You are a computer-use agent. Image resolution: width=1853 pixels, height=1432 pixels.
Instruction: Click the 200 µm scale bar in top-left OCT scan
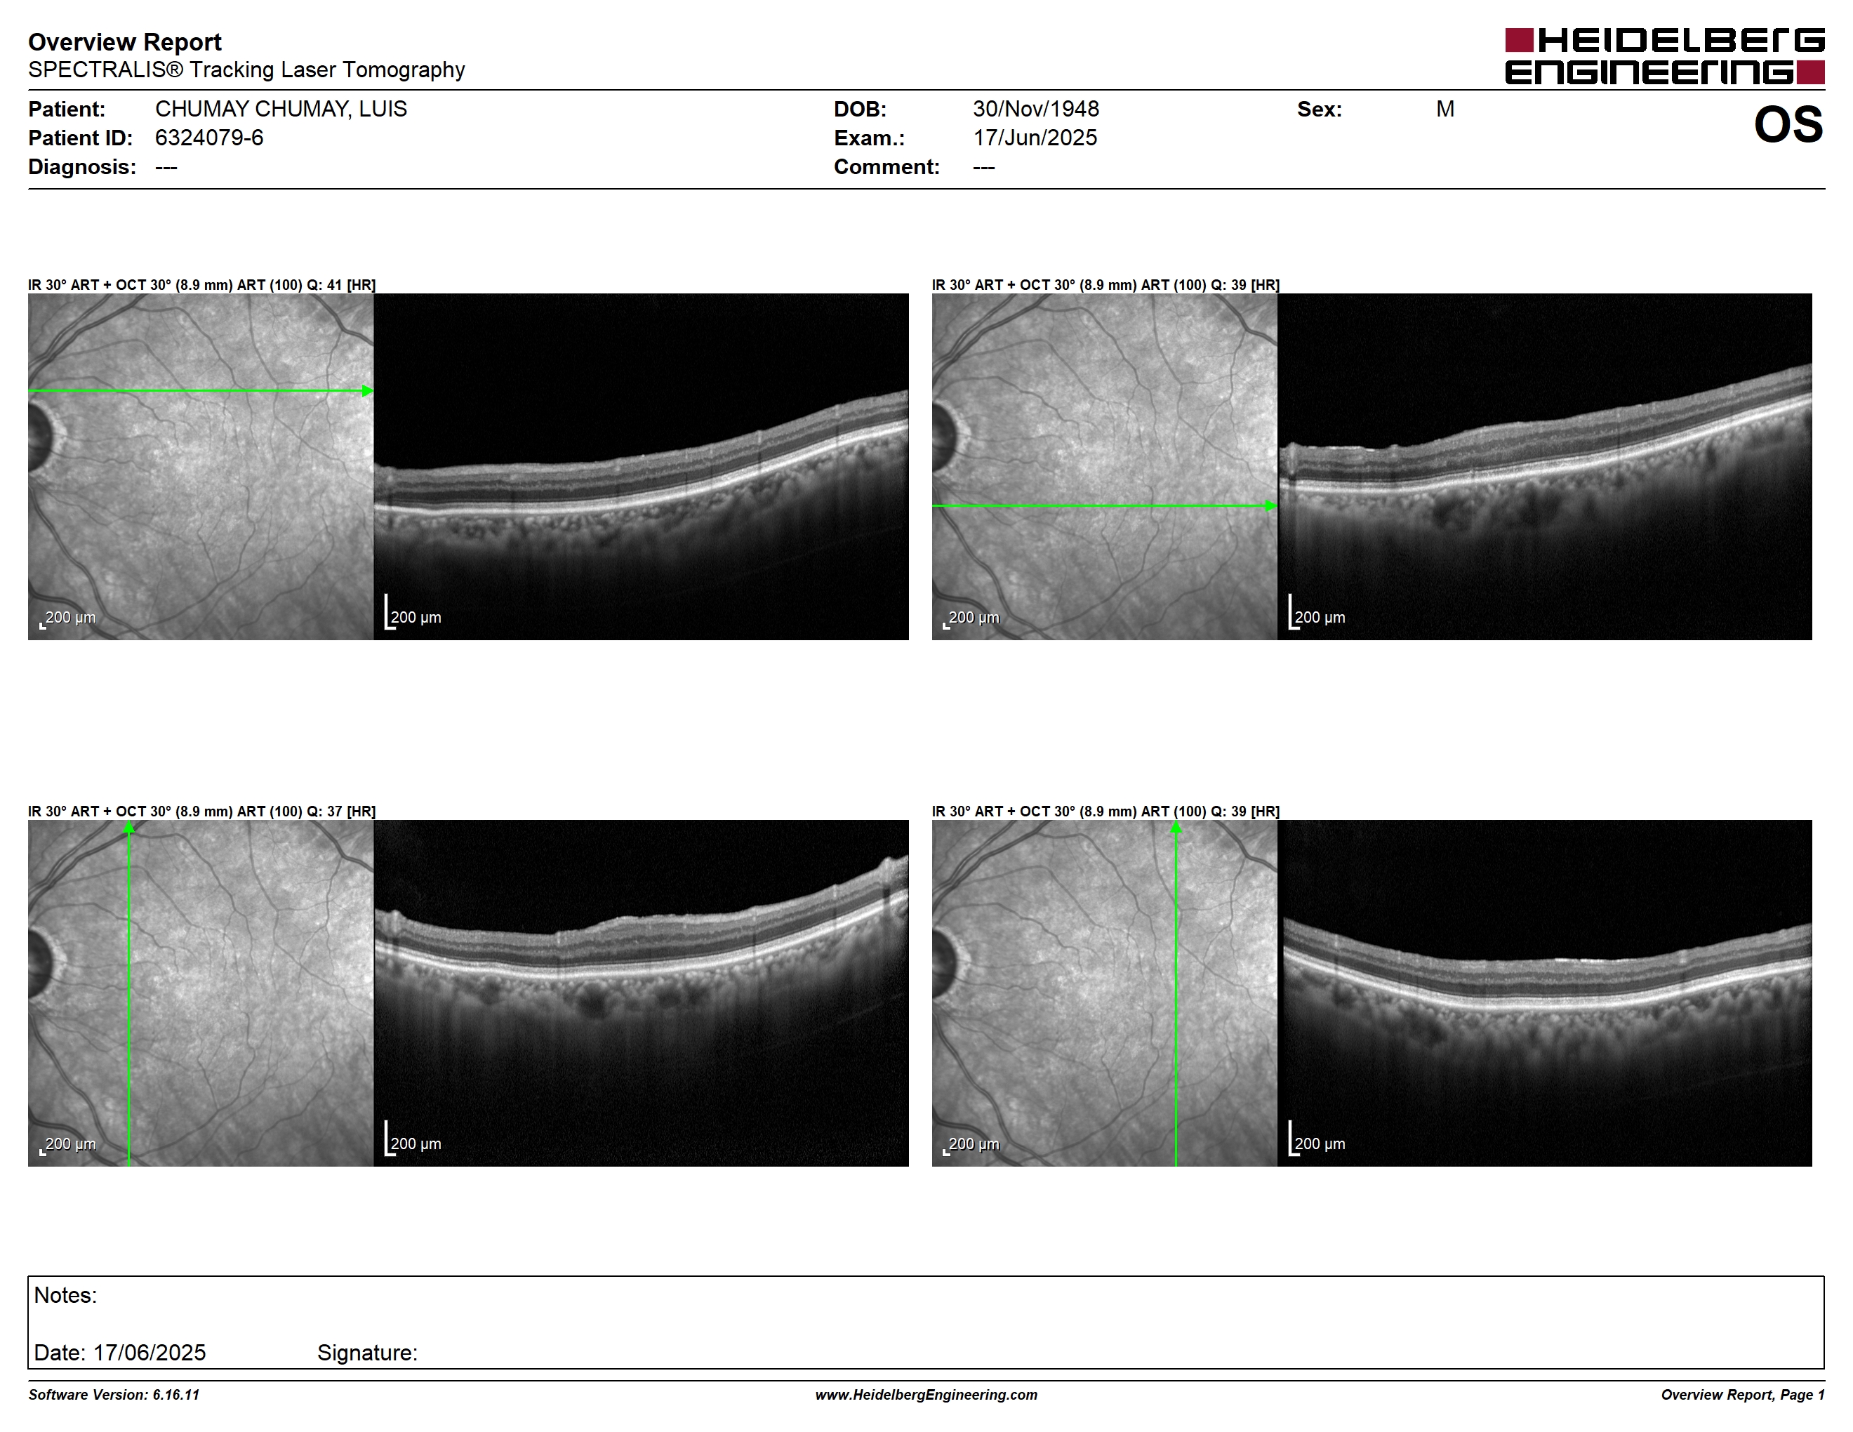pyautogui.click(x=413, y=613)
